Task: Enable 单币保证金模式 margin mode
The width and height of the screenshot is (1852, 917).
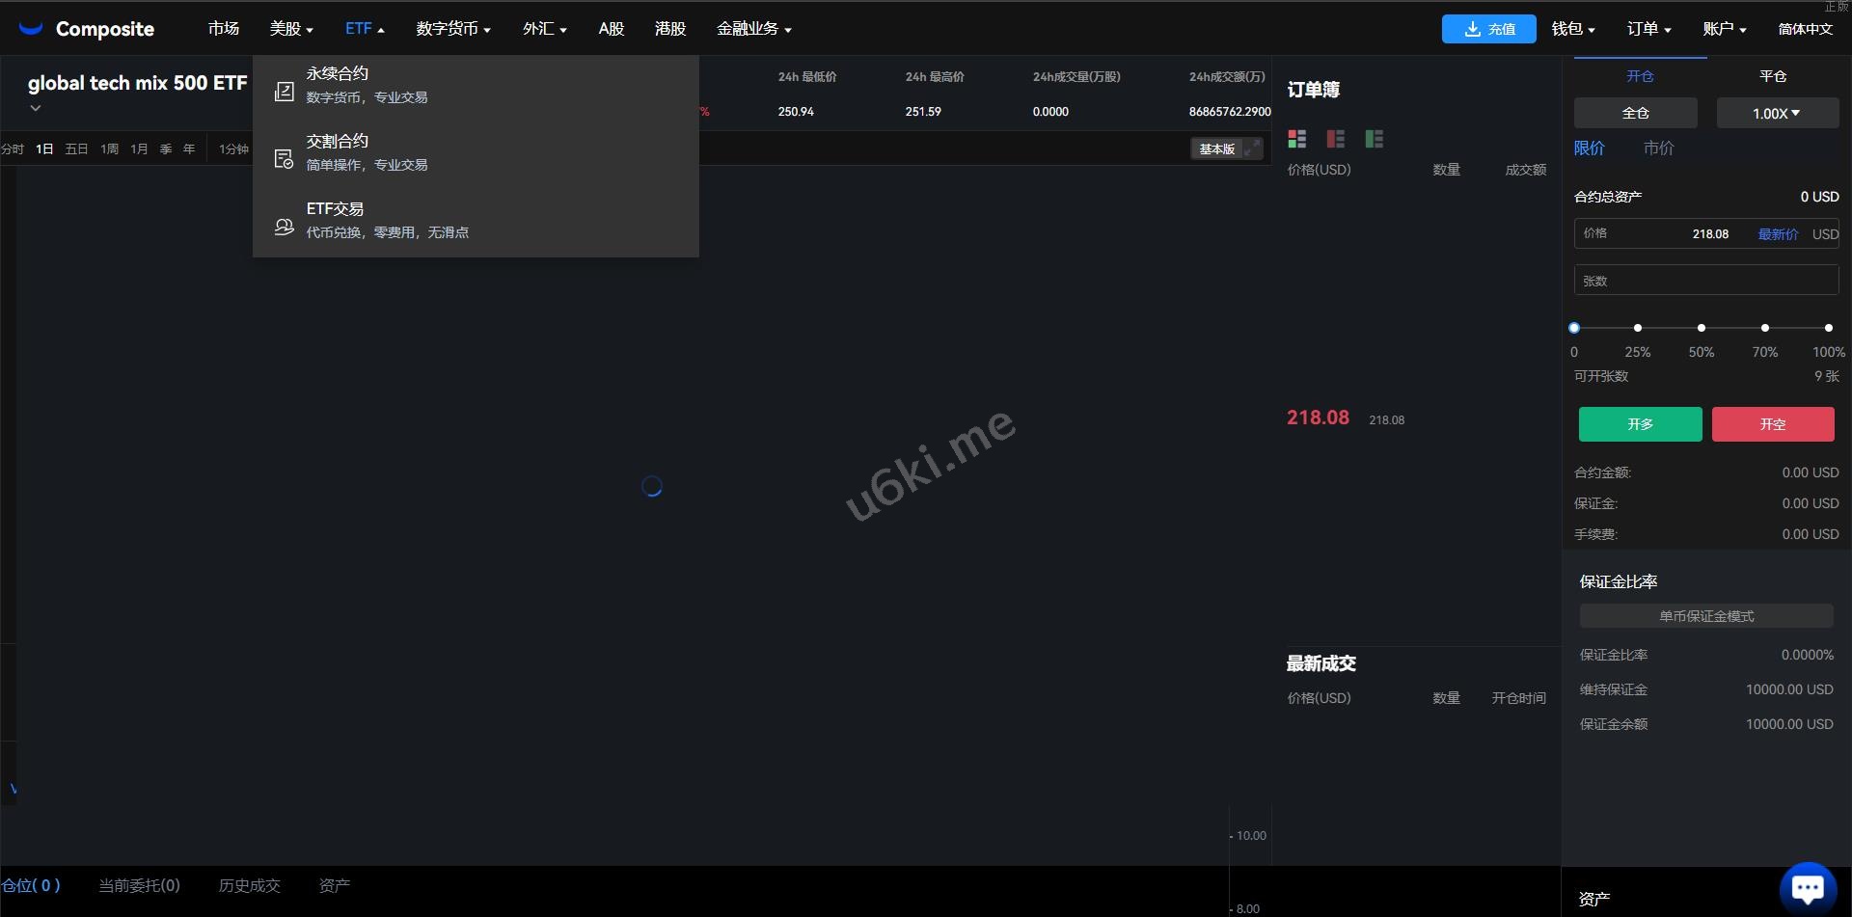Action: click(x=1706, y=615)
